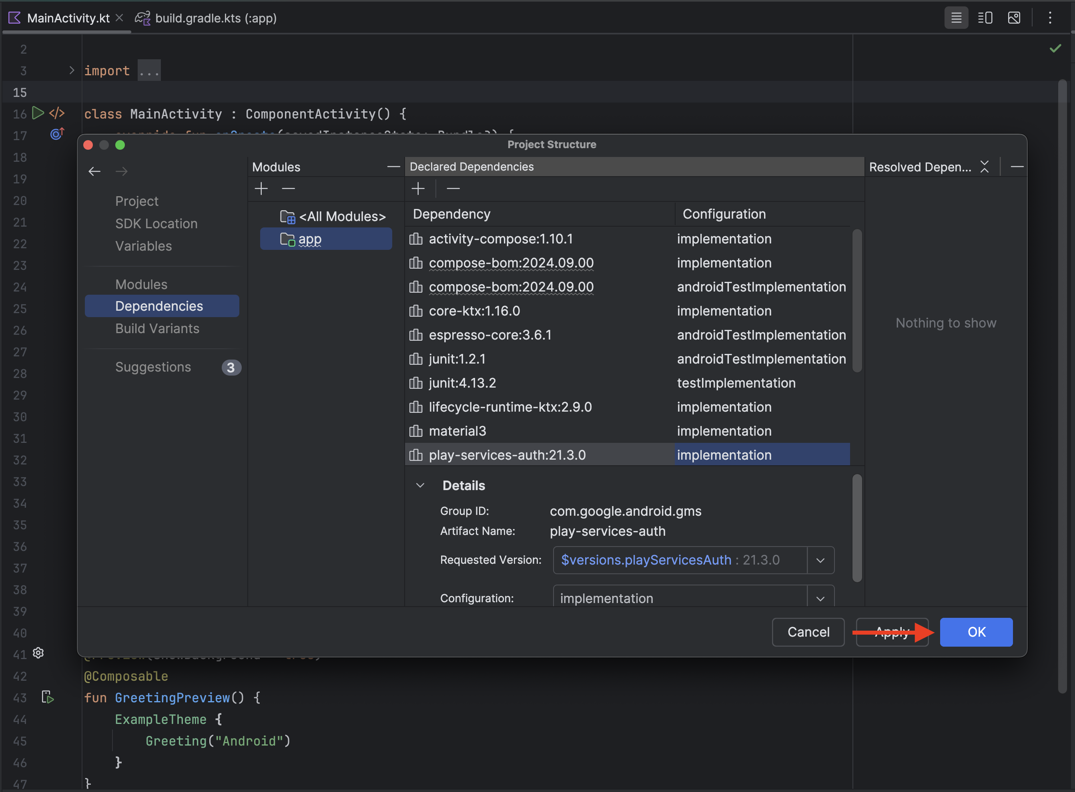Viewport: 1075px width, 792px height.
Task: Collapse the Details section chevron
Action: pyautogui.click(x=420, y=485)
